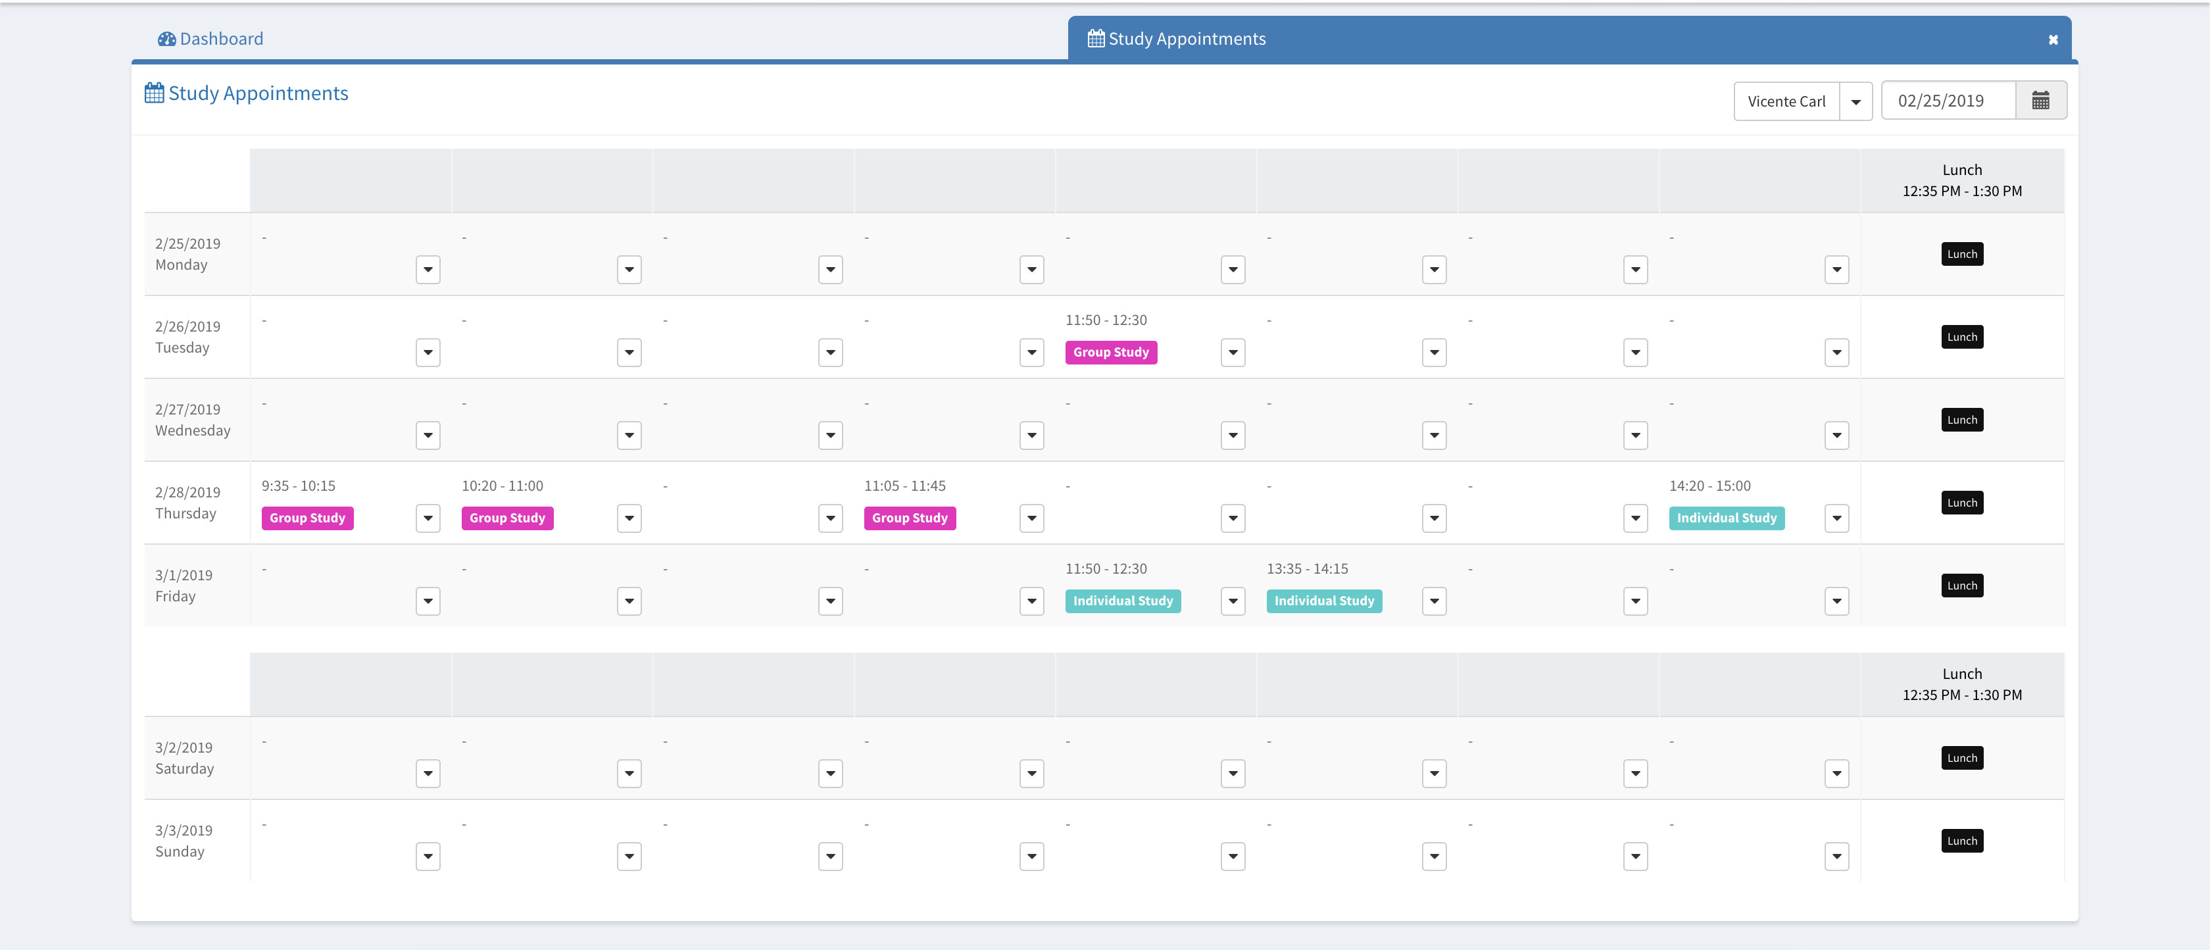Click the calendar icon beside the page heading
The width and height of the screenshot is (2210, 950).
tap(155, 93)
